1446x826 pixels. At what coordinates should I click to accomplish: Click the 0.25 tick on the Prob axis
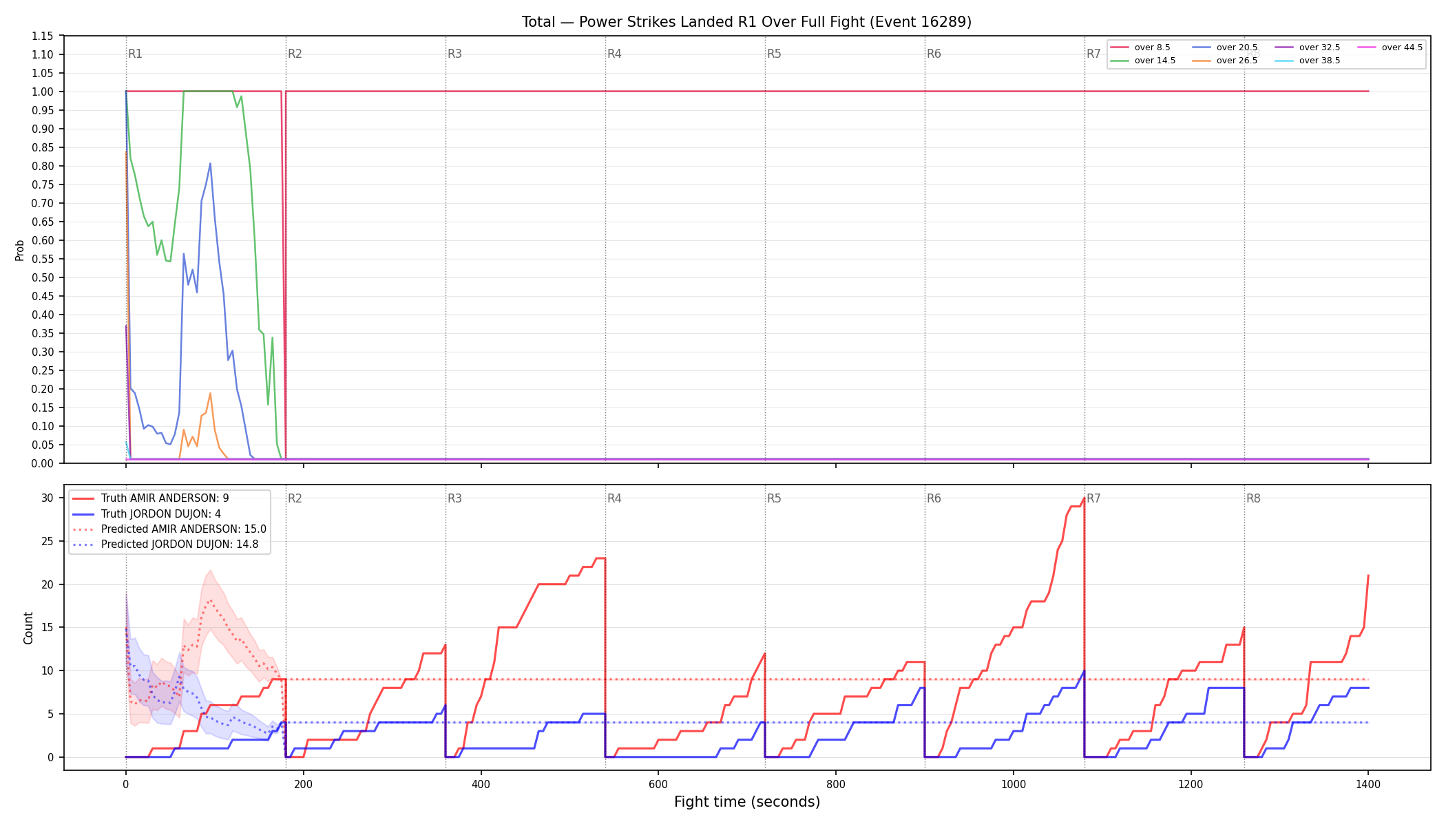tap(42, 370)
